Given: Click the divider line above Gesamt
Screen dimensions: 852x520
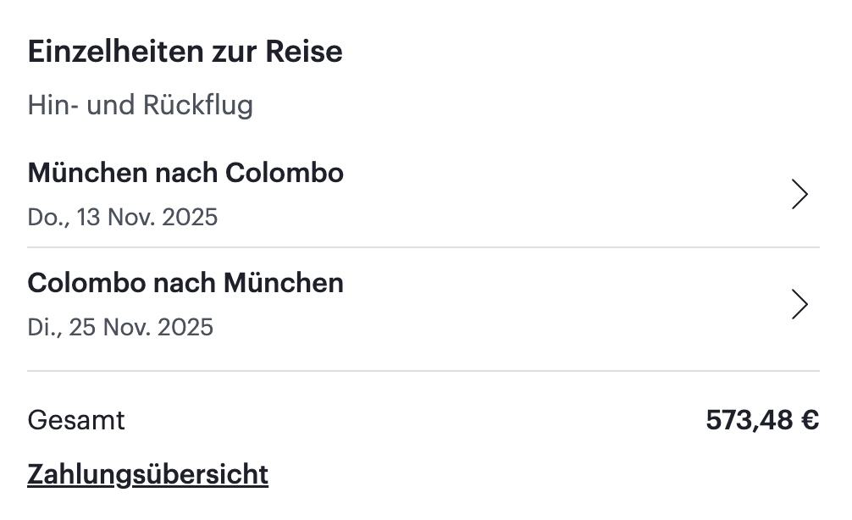Looking at the screenshot, I should coord(423,371).
